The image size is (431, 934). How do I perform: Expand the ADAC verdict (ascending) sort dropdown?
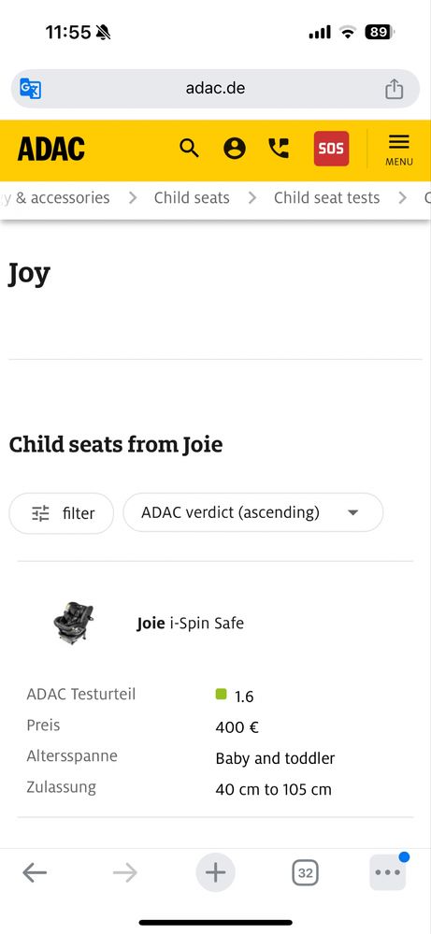[x=253, y=512]
